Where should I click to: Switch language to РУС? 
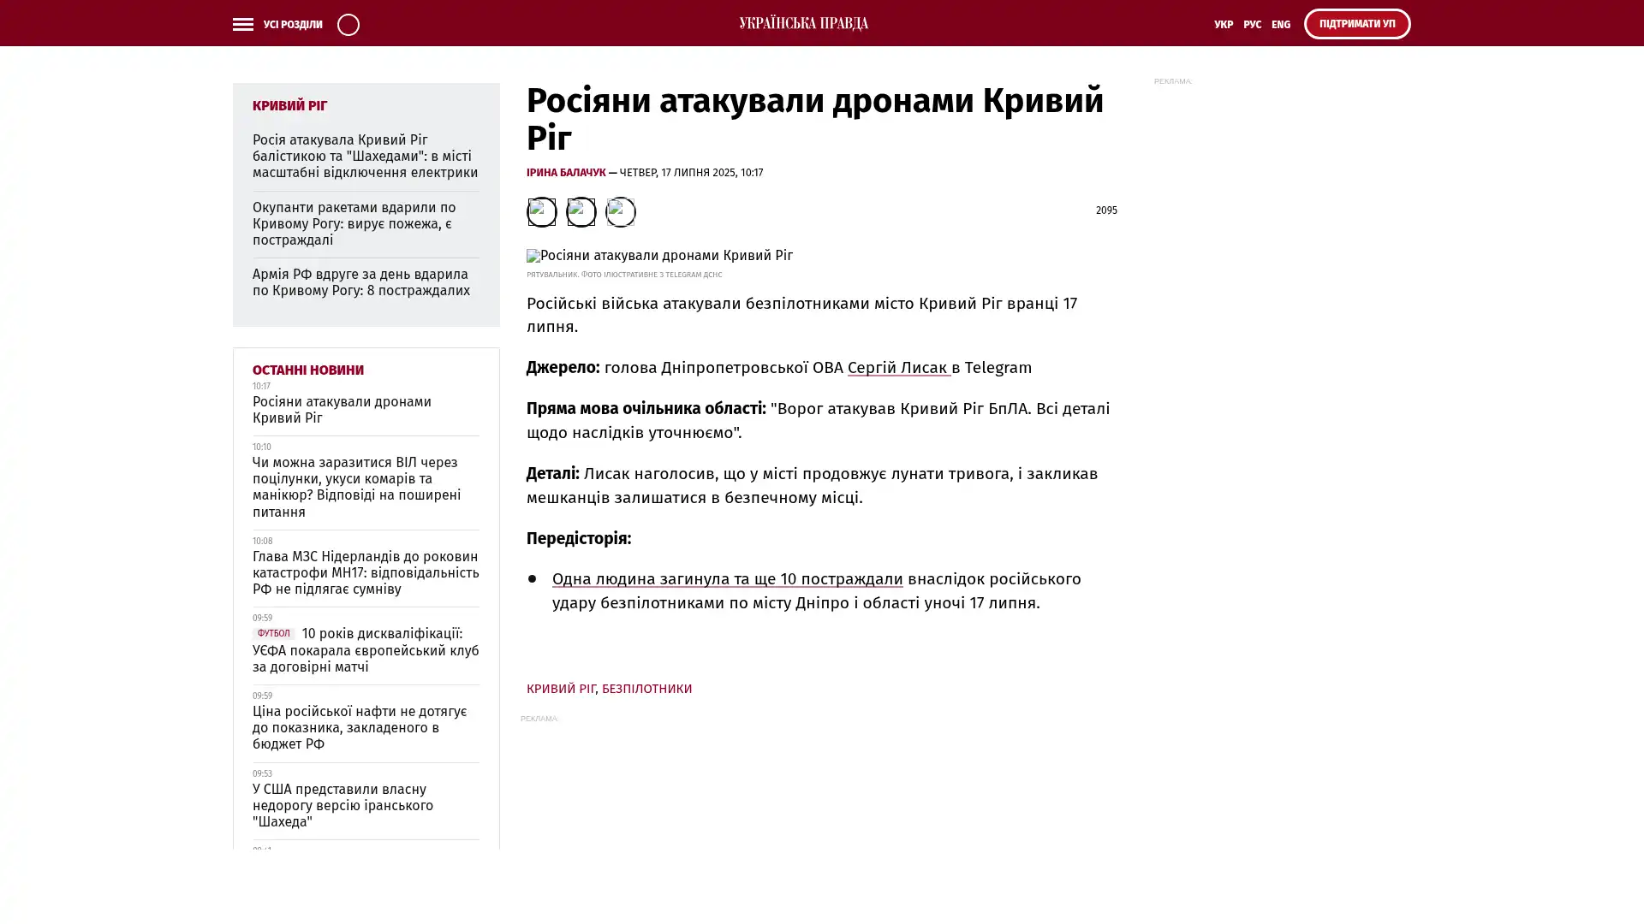click(x=1252, y=25)
